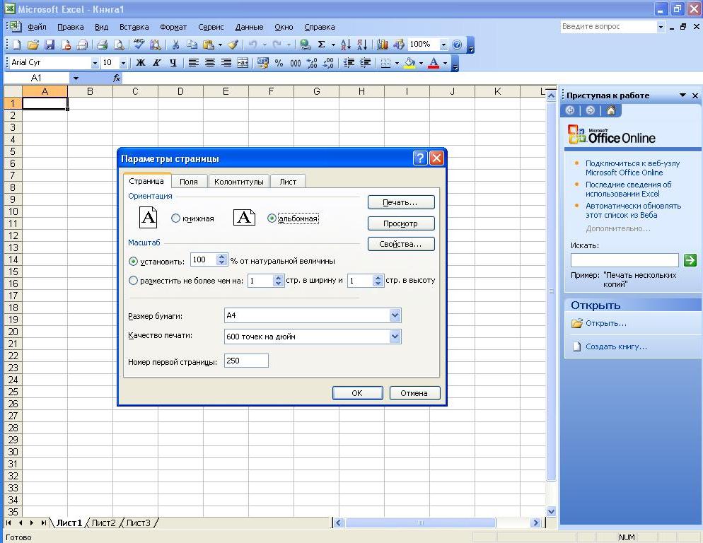Click the Home icon in task pane
This screenshot has height=543, width=703.
click(x=611, y=110)
